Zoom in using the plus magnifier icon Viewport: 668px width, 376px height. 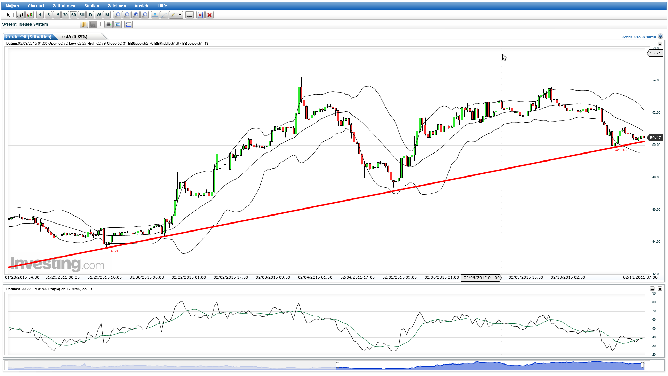(x=118, y=15)
